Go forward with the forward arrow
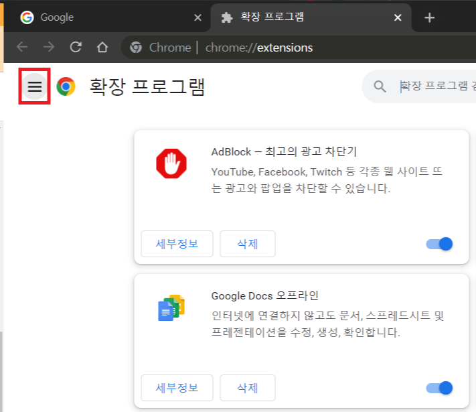Image resolution: width=476 pixels, height=412 pixels. pyautogui.click(x=49, y=47)
